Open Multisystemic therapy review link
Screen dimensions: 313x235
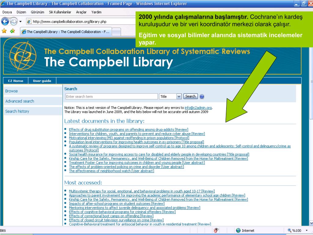[142, 191]
